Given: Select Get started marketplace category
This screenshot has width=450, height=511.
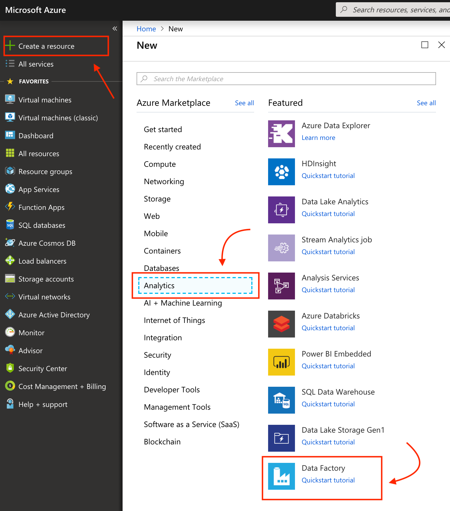Looking at the screenshot, I should [x=163, y=130].
